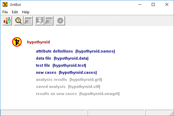Click the Check Data magnifier toolbar icon
Image resolution: width=174 pixels, height=116 pixels.
[19, 21]
